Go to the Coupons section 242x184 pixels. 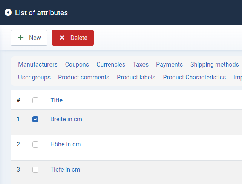pyautogui.click(x=77, y=64)
